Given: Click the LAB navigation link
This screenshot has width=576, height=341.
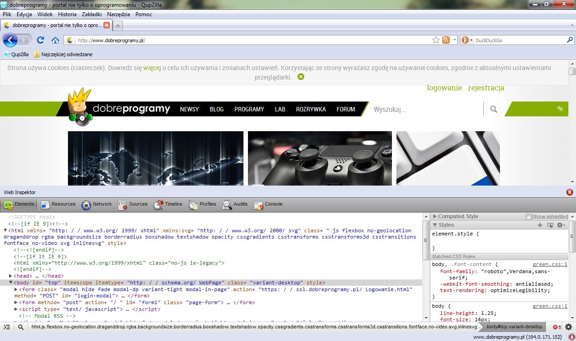Looking at the screenshot, I should point(280,109).
